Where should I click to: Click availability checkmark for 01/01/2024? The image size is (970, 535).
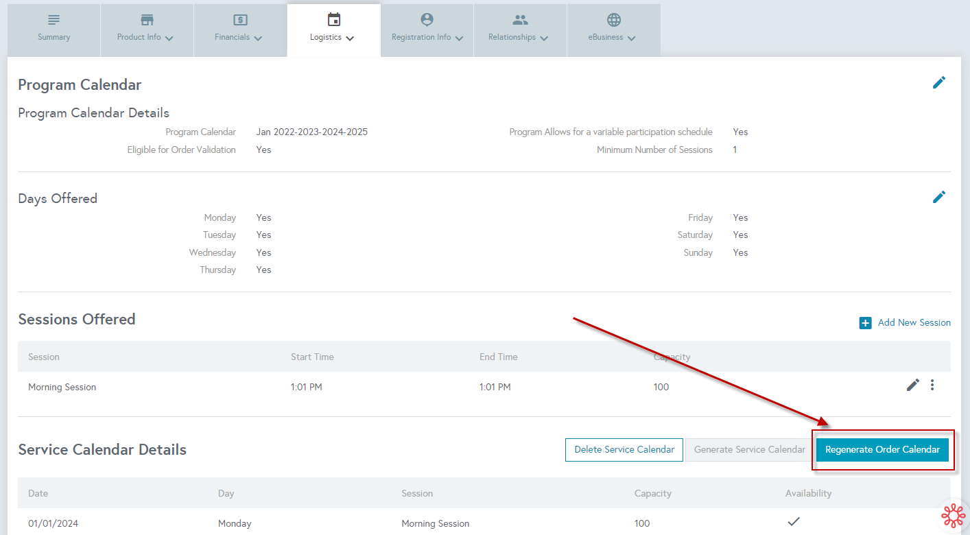[x=794, y=521]
